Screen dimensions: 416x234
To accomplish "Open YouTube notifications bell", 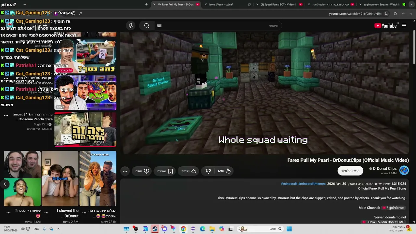I will coord(23,26).
